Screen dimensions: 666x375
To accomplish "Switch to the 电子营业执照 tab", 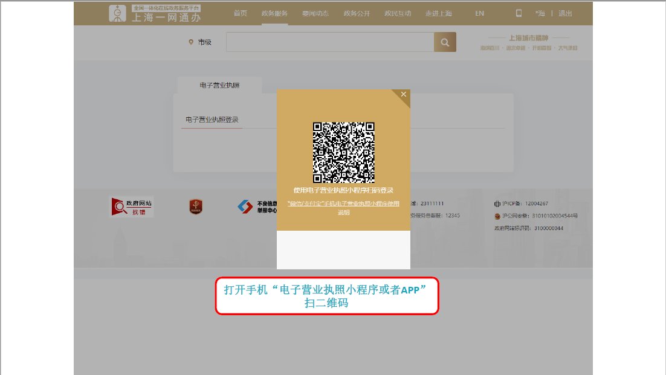I will [x=219, y=85].
